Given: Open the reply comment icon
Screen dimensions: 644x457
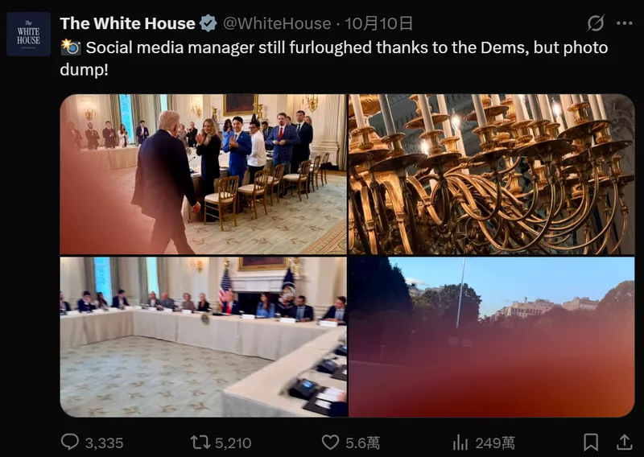Looking at the screenshot, I should 70,443.
